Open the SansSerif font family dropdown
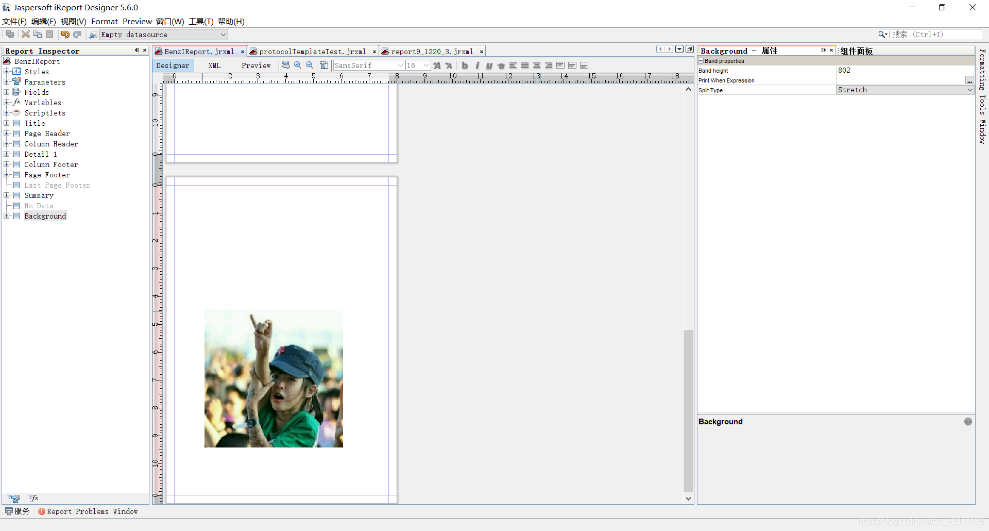989x531 pixels. [x=368, y=65]
